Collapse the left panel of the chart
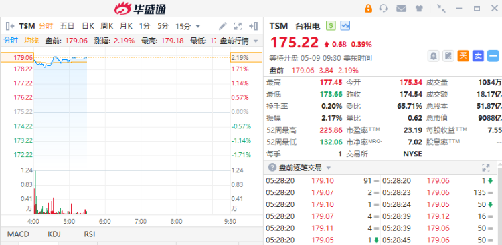Image resolution: width=502 pixels, height=245 pixels. (10, 26)
